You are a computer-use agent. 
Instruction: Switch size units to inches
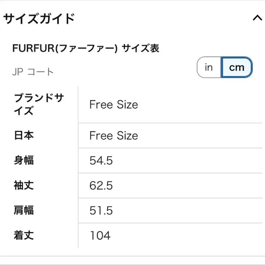209,67
